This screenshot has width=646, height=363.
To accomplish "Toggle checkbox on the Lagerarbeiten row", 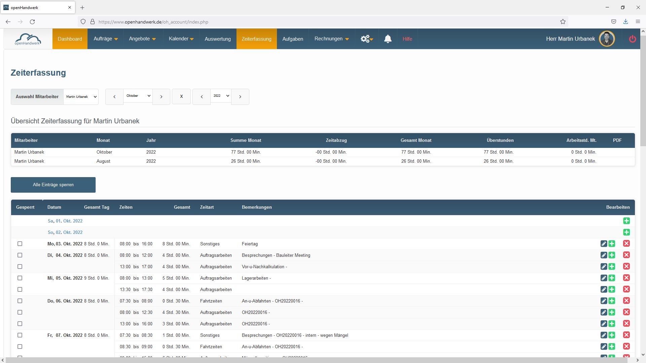I will (20, 278).
